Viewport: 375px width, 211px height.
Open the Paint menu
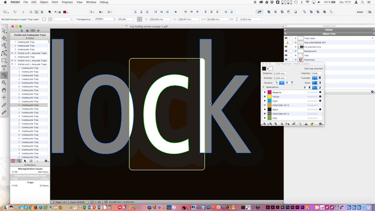click(55, 2)
